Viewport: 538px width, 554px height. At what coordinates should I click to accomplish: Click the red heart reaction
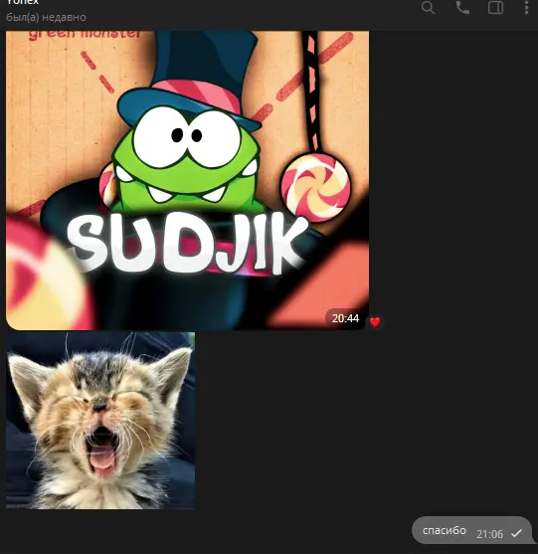(x=375, y=322)
